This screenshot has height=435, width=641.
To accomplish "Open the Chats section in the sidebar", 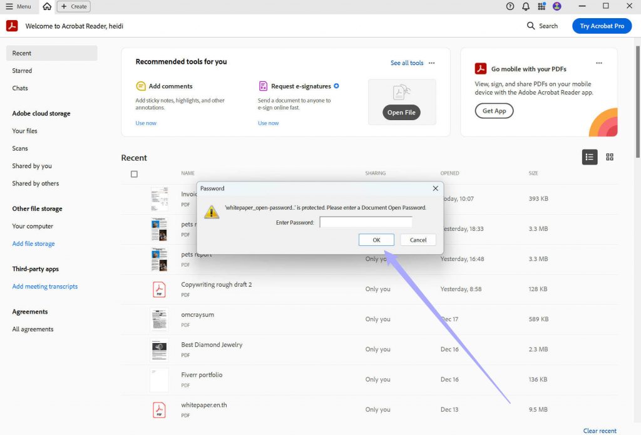I will [19, 88].
